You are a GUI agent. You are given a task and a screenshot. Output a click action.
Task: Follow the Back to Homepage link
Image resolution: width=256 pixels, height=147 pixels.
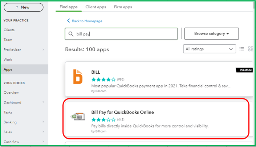(87, 21)
